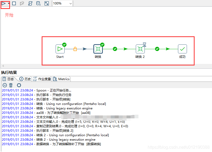Open the 100% zoom level dropdown
212x152 pixels.
62,3
